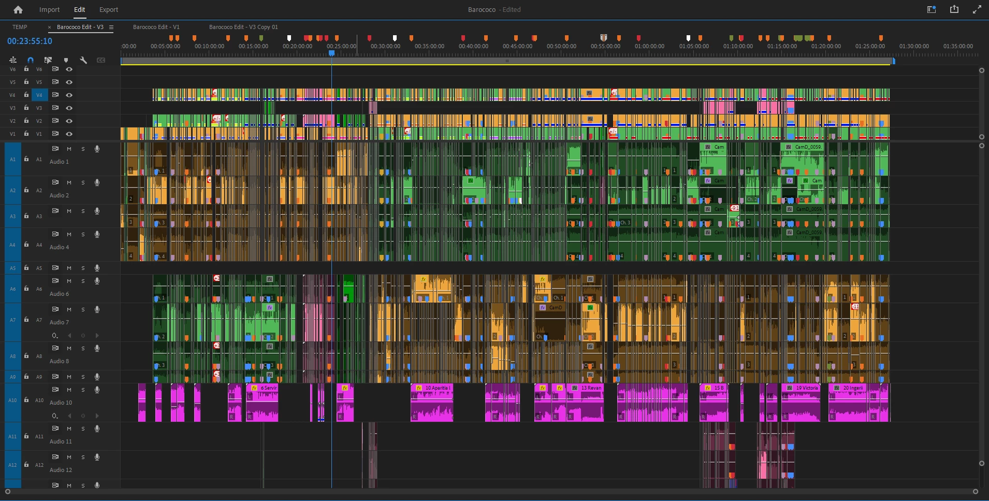
Task: Enable voice-over record on Audio 12
Action: tap(97, 457)
